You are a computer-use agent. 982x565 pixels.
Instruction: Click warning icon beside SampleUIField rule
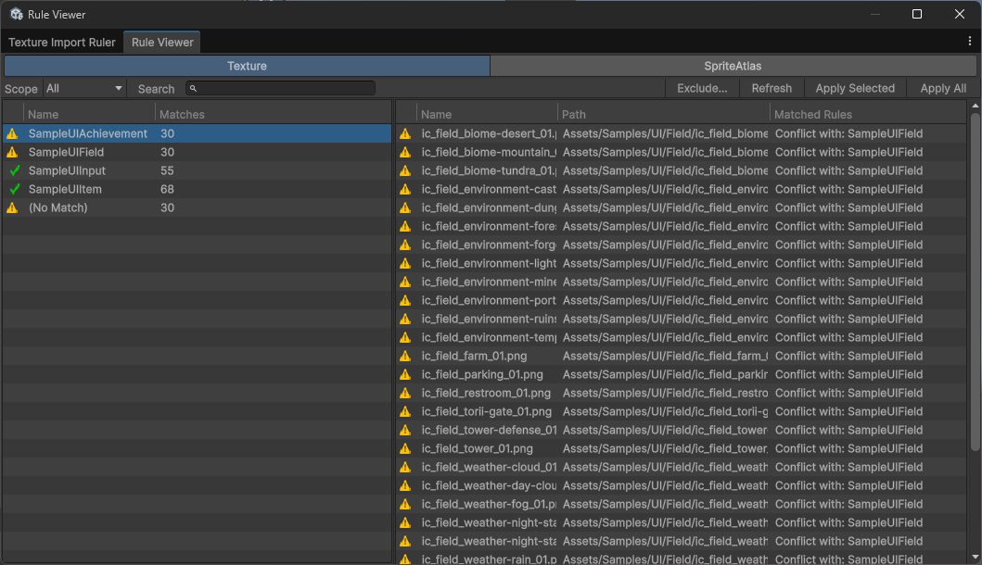[12, 152]
